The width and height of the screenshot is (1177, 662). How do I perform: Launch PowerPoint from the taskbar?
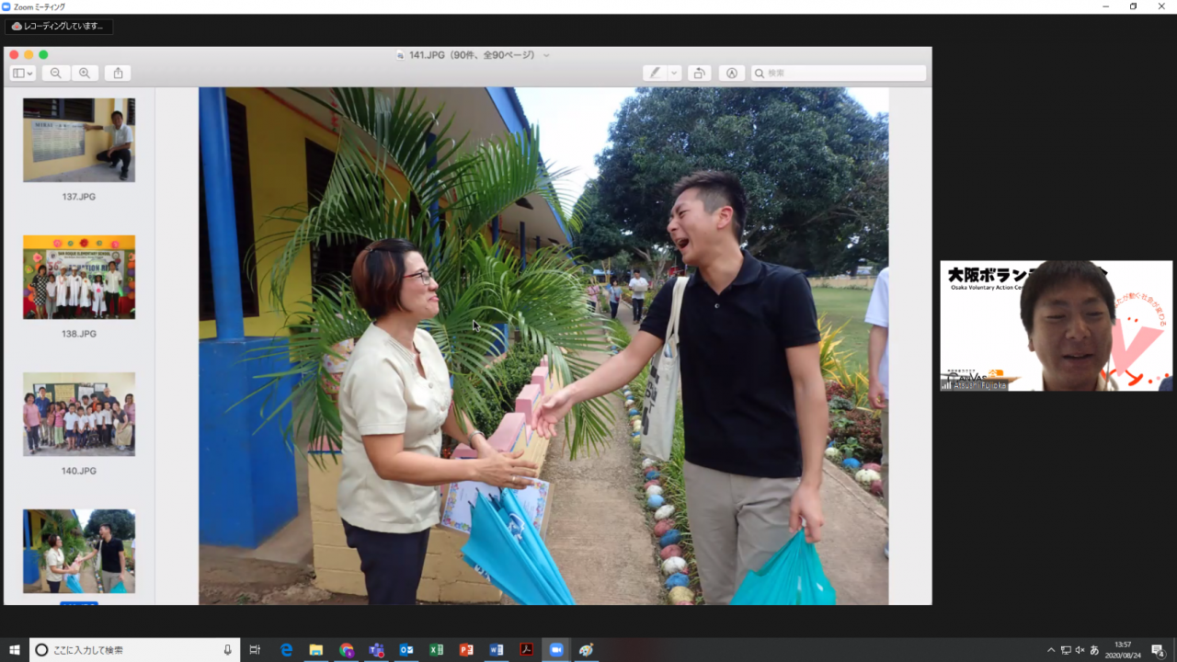[x=466, y=650]
